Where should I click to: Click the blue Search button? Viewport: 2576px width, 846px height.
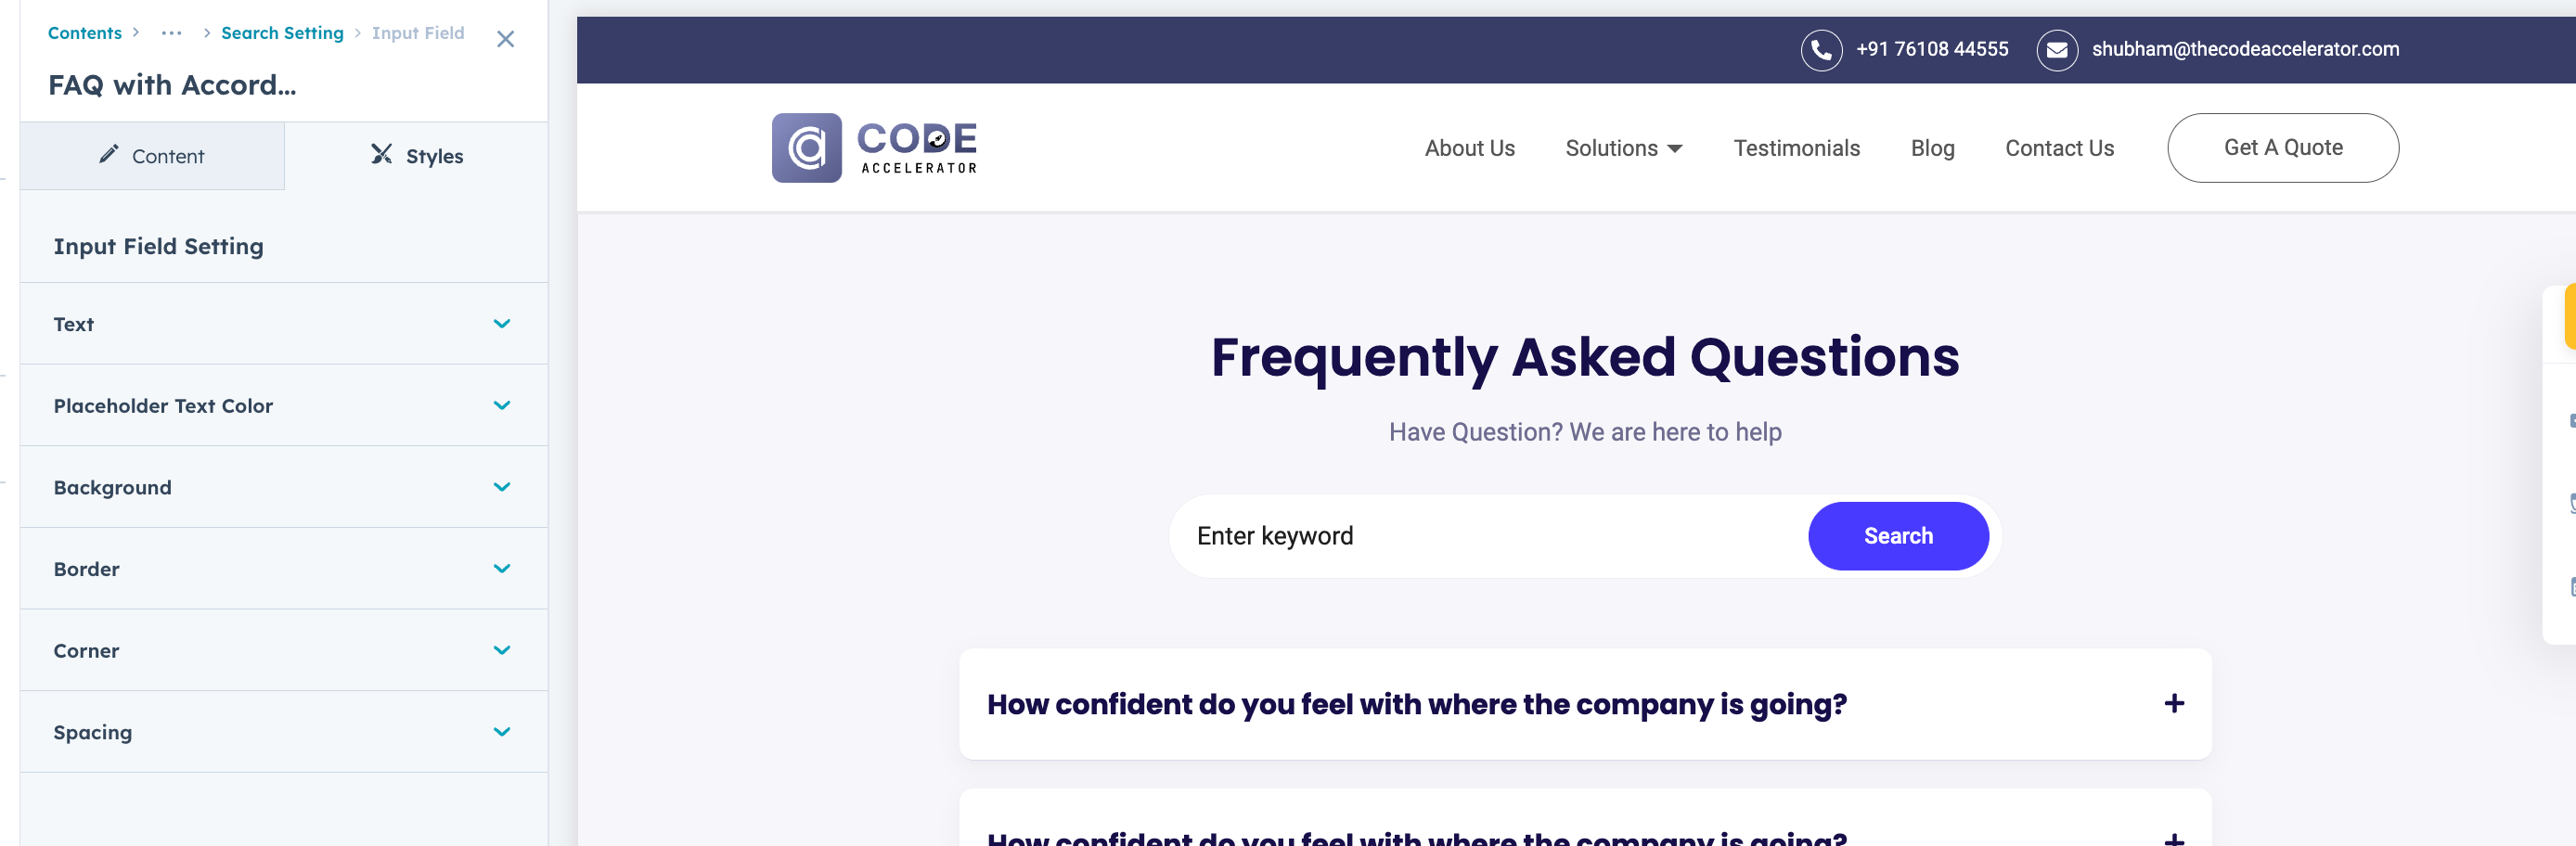point(1897,536)
